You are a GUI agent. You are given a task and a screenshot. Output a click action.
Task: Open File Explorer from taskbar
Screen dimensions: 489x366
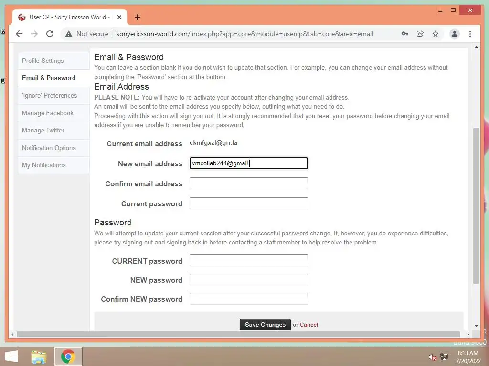(39, 356)
